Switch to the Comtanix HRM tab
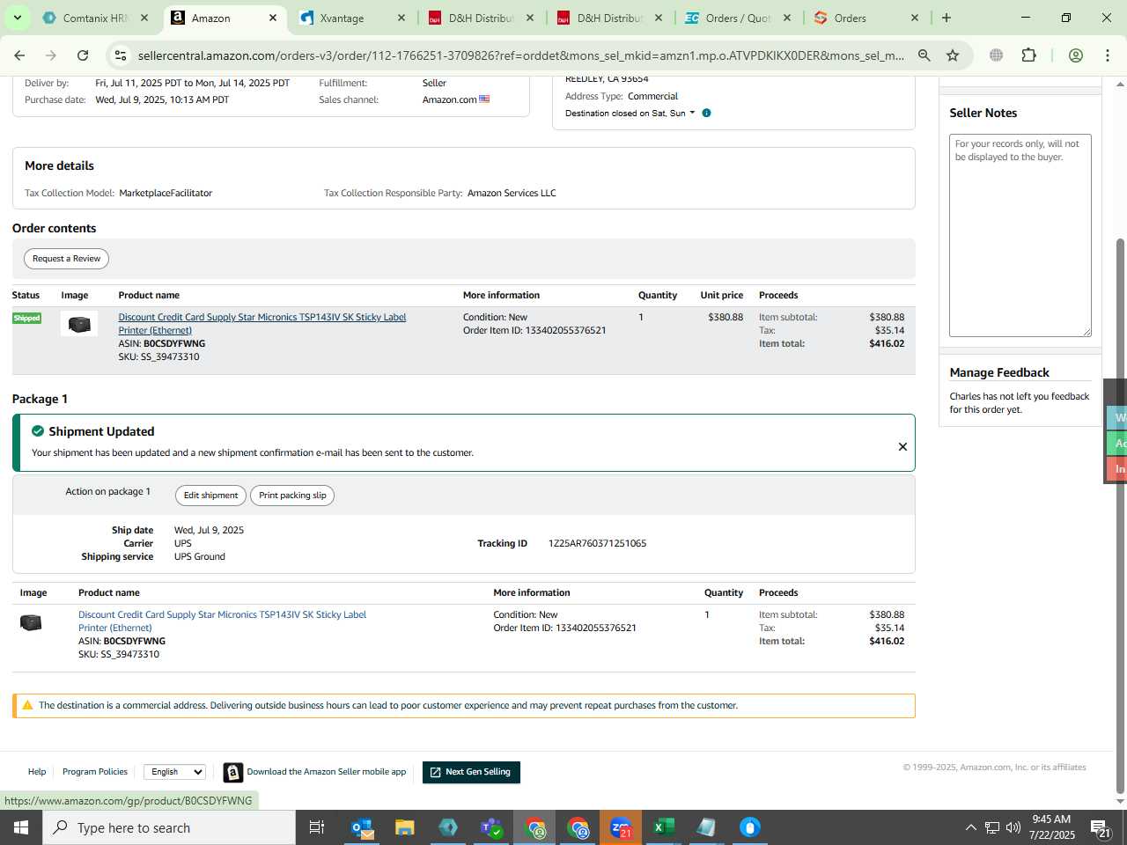Viewport: 1127px width, 845px height. [95, 18]
